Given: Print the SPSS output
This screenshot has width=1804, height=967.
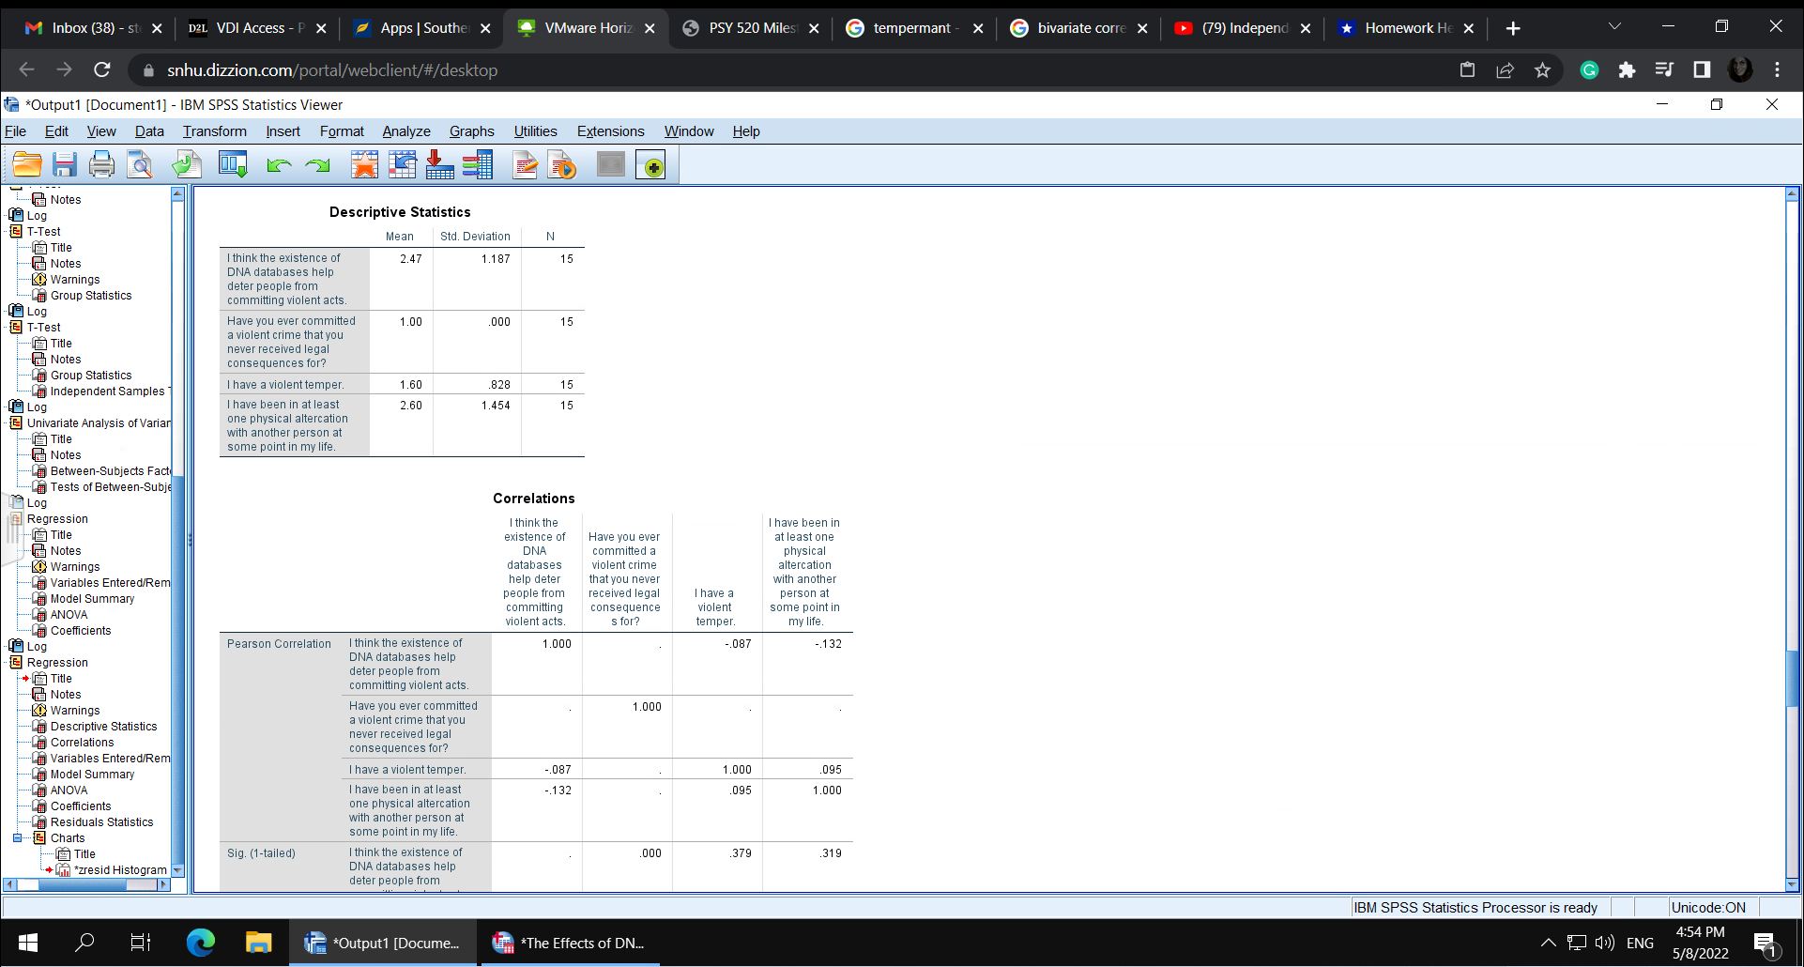Looking at the screenshot, I should (x=101, y=164).
